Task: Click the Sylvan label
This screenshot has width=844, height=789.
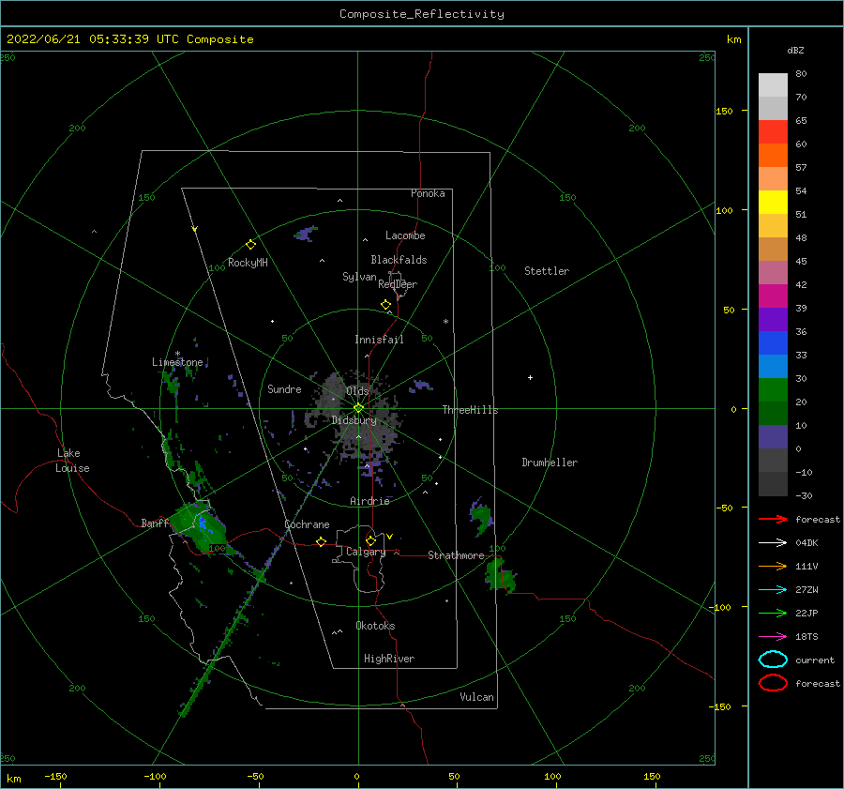Action: click(x=359, y=277)
